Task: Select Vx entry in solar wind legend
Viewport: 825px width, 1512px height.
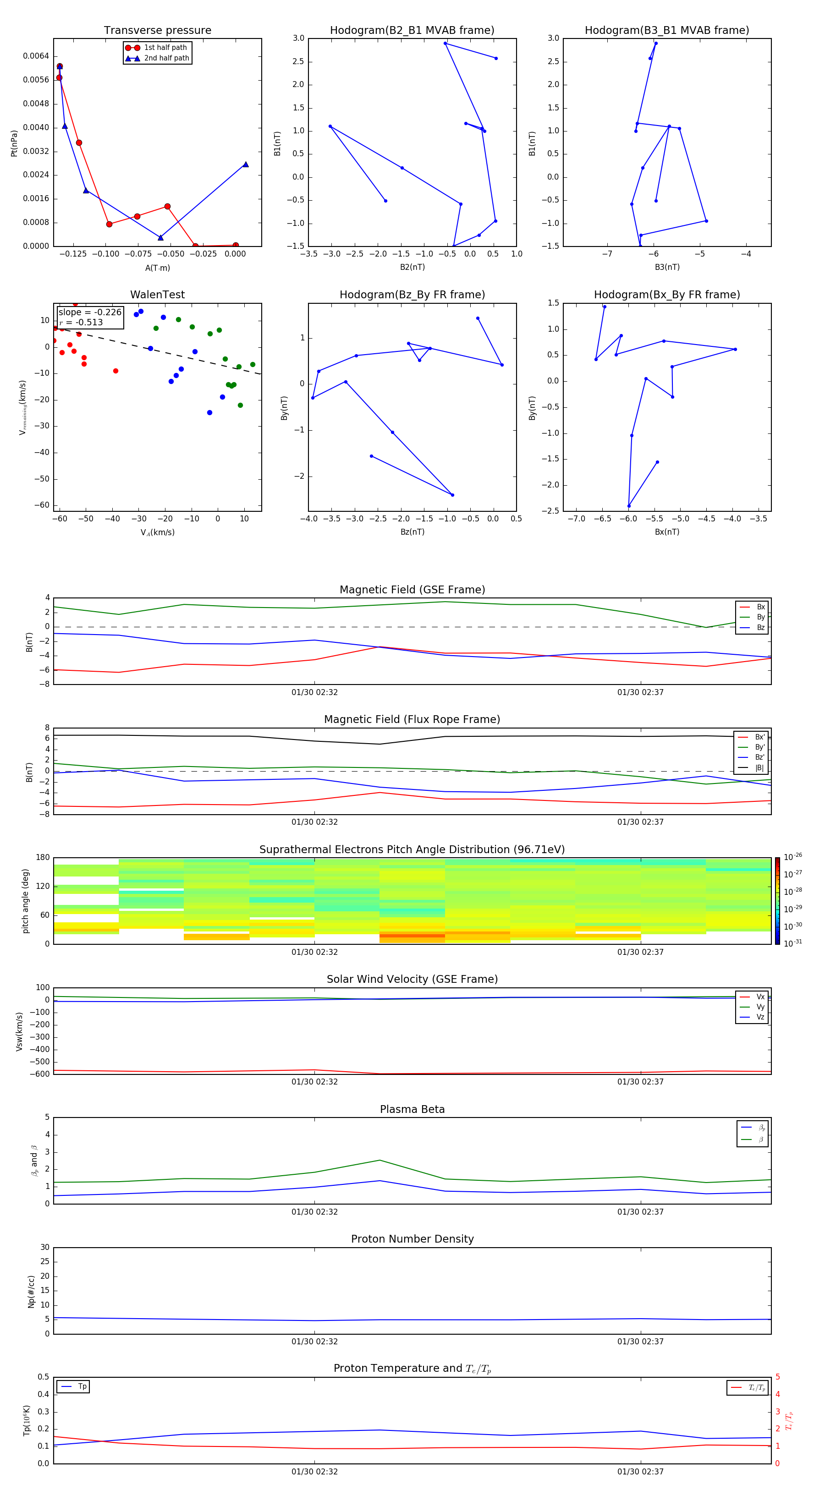Action: click(752, 997)
